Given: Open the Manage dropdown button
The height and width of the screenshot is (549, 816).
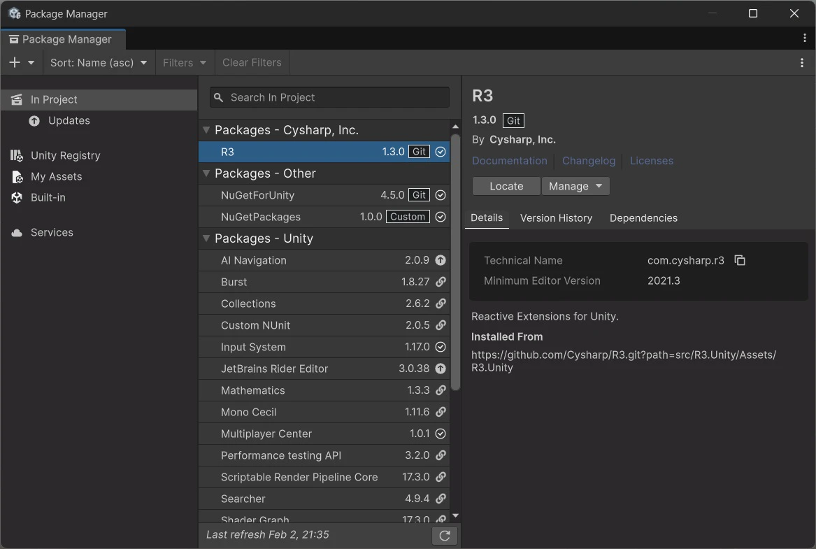Looking at the screenshot, I should 575,186.
